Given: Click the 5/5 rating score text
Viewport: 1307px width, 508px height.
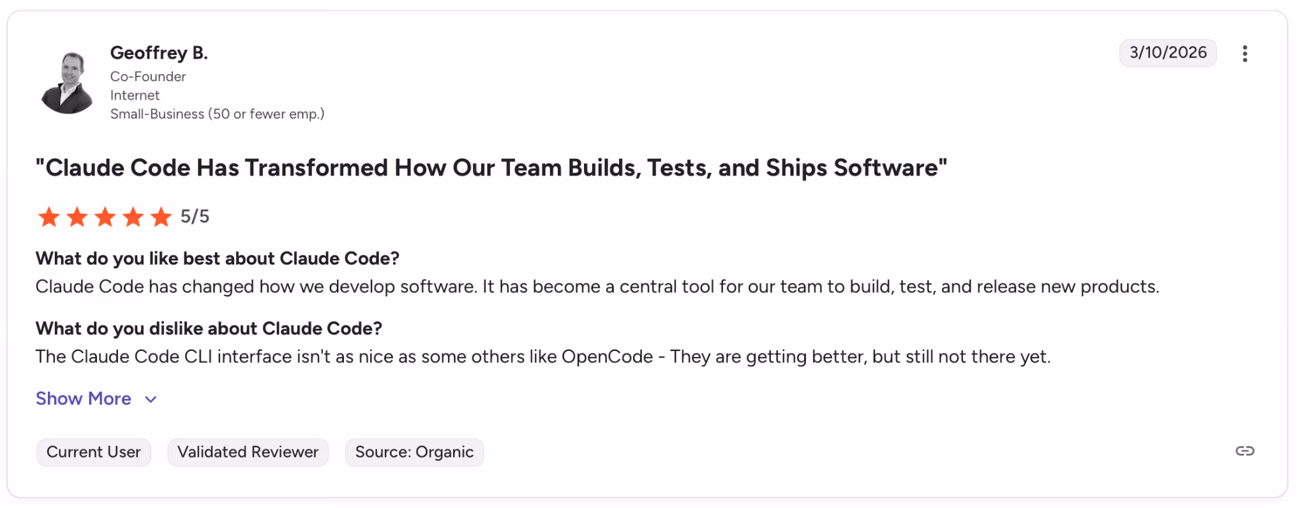Looking at the screenshot, I should (x=195, y=217).
